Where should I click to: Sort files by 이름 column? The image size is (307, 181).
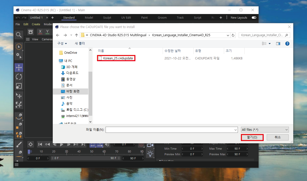(101, 51)
